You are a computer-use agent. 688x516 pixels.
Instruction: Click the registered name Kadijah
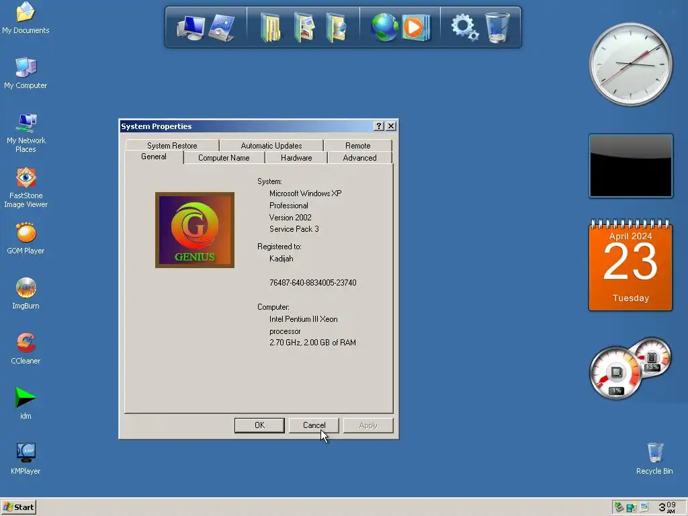282,259
